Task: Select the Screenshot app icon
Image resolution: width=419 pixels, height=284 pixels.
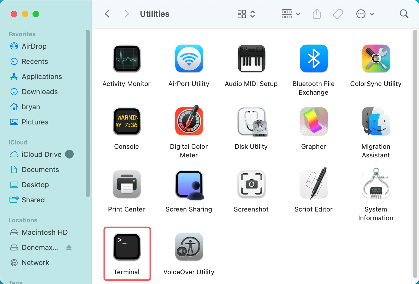Action: [x=252, y=184]
